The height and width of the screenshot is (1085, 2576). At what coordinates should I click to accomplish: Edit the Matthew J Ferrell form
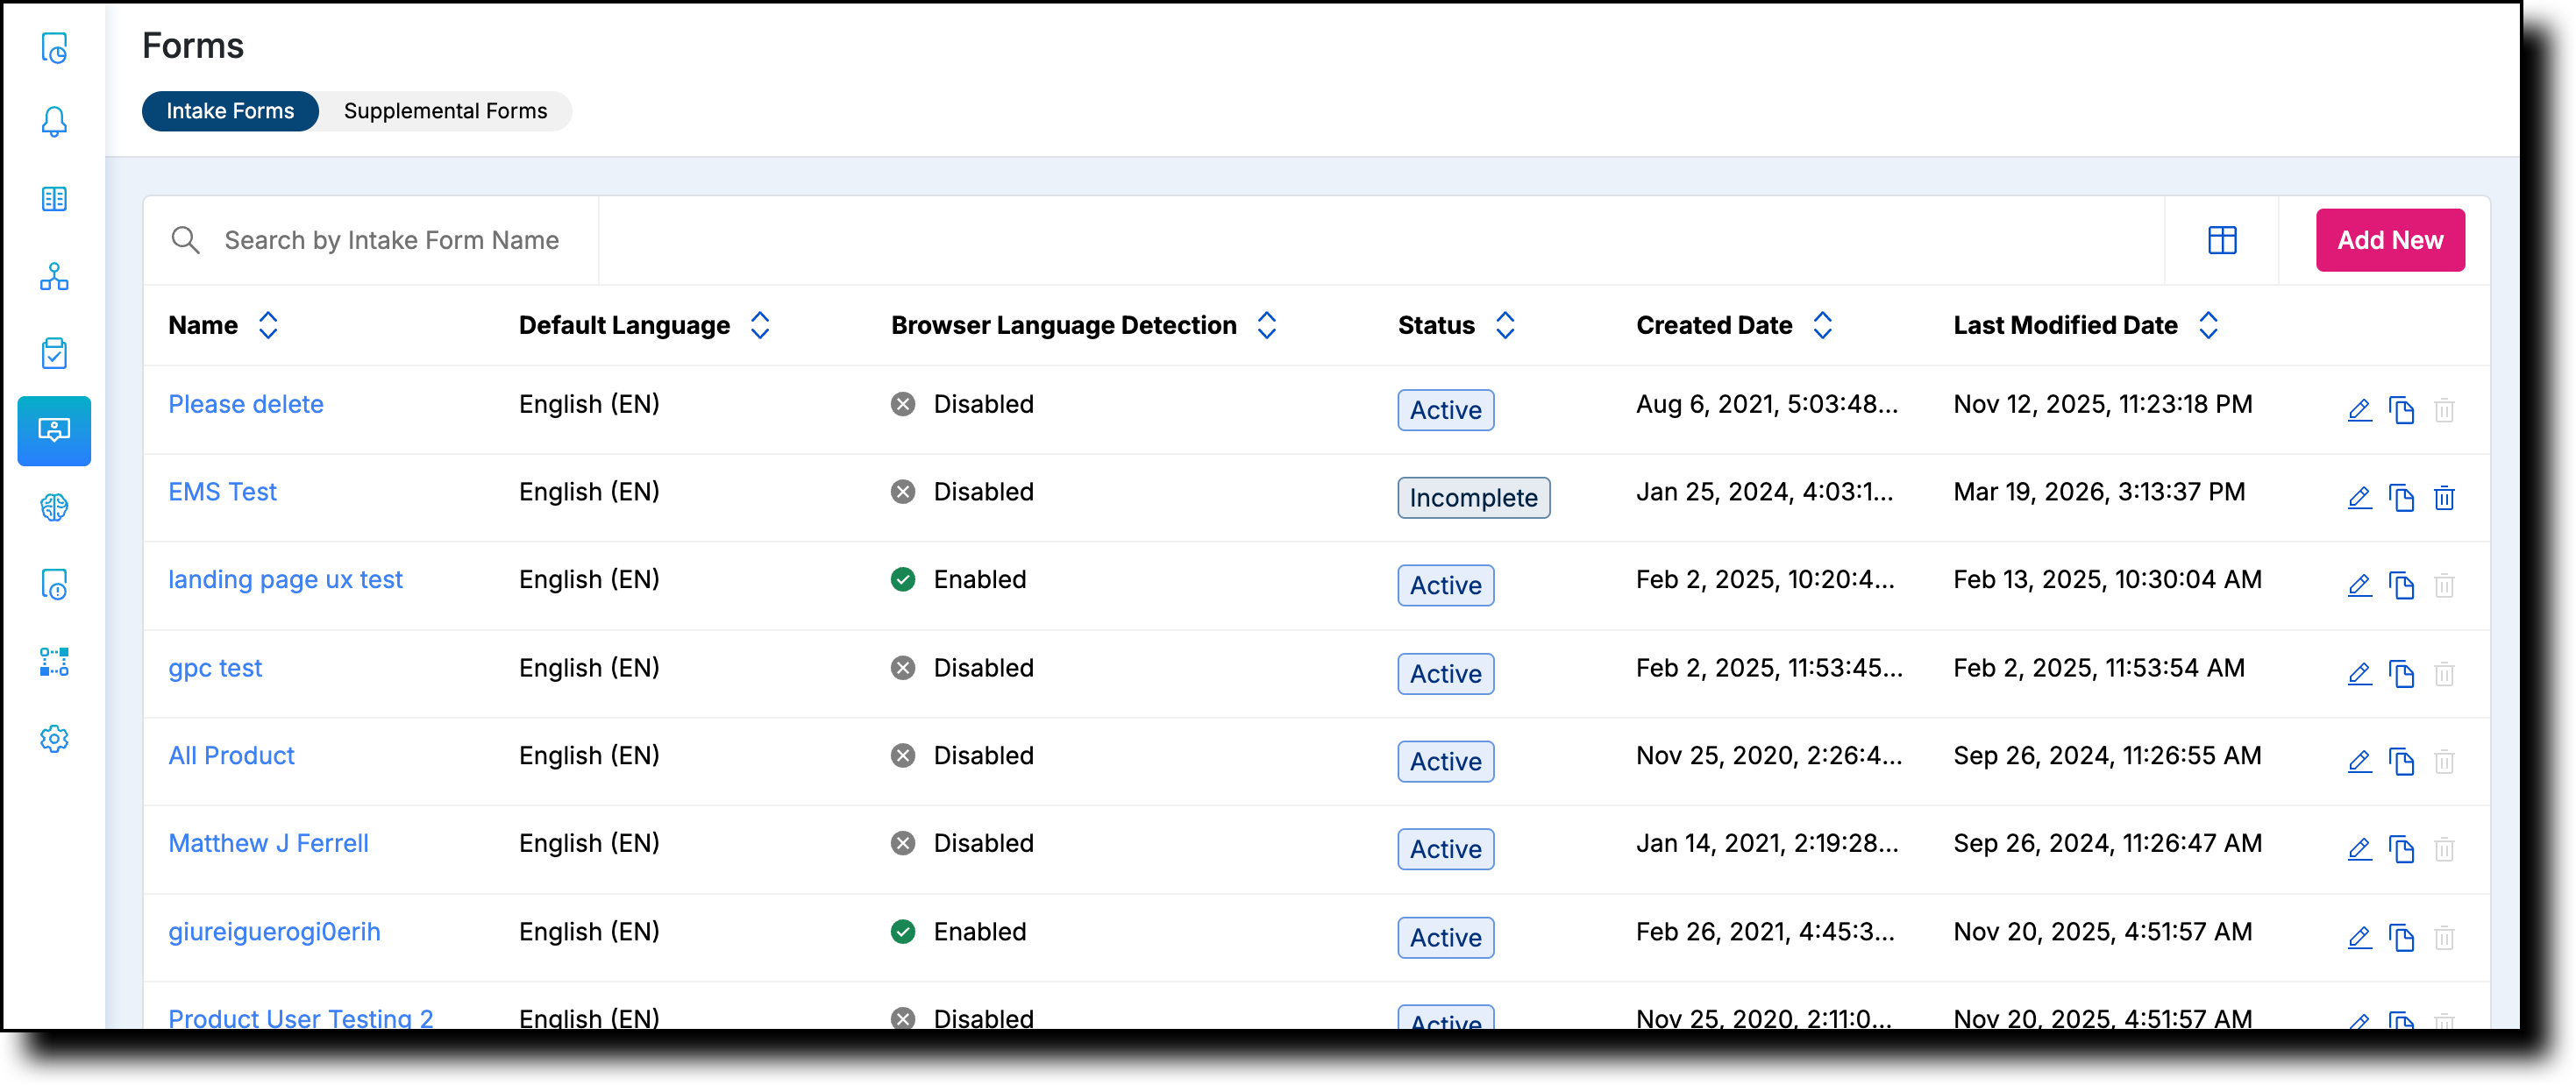(x=2359, y=850)
